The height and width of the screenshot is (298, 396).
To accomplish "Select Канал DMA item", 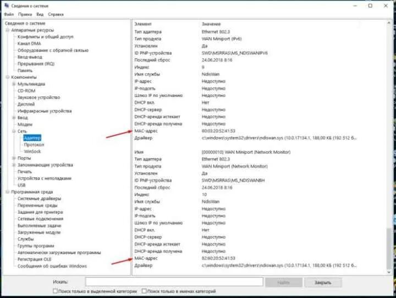I will point(29,44).
